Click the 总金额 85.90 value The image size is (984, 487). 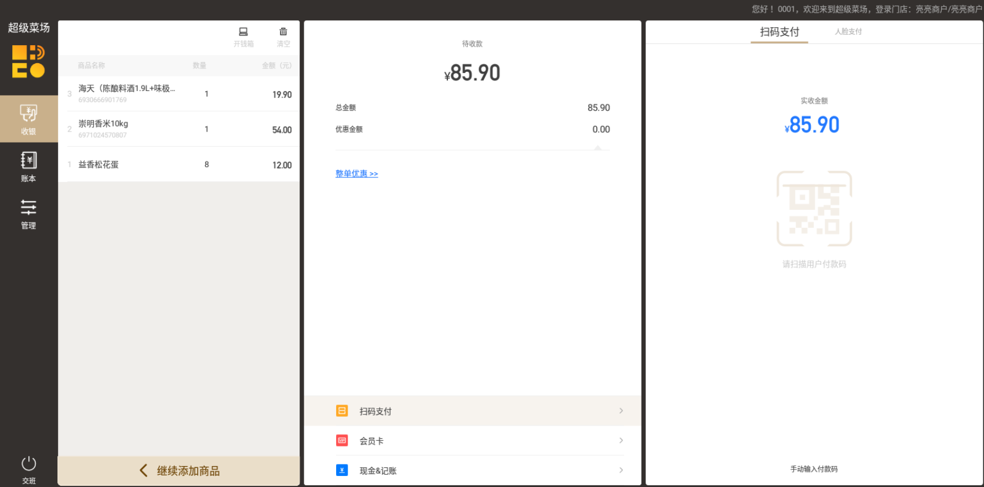[x=599, y=108]
